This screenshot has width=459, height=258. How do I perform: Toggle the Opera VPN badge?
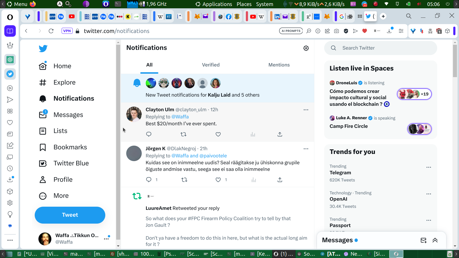click(x=67, y=31)
